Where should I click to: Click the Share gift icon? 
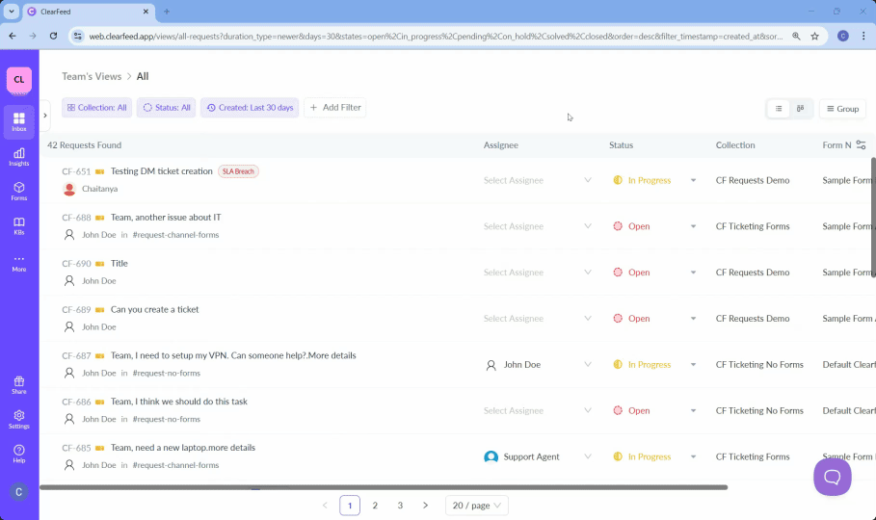[x=19, y=384]
